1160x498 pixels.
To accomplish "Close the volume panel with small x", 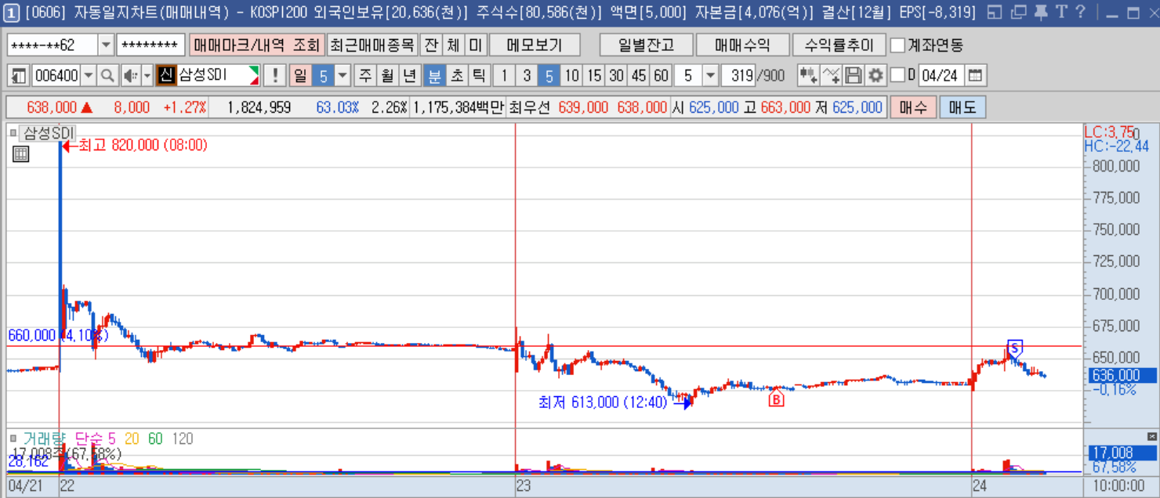I will coord(1151,436).
